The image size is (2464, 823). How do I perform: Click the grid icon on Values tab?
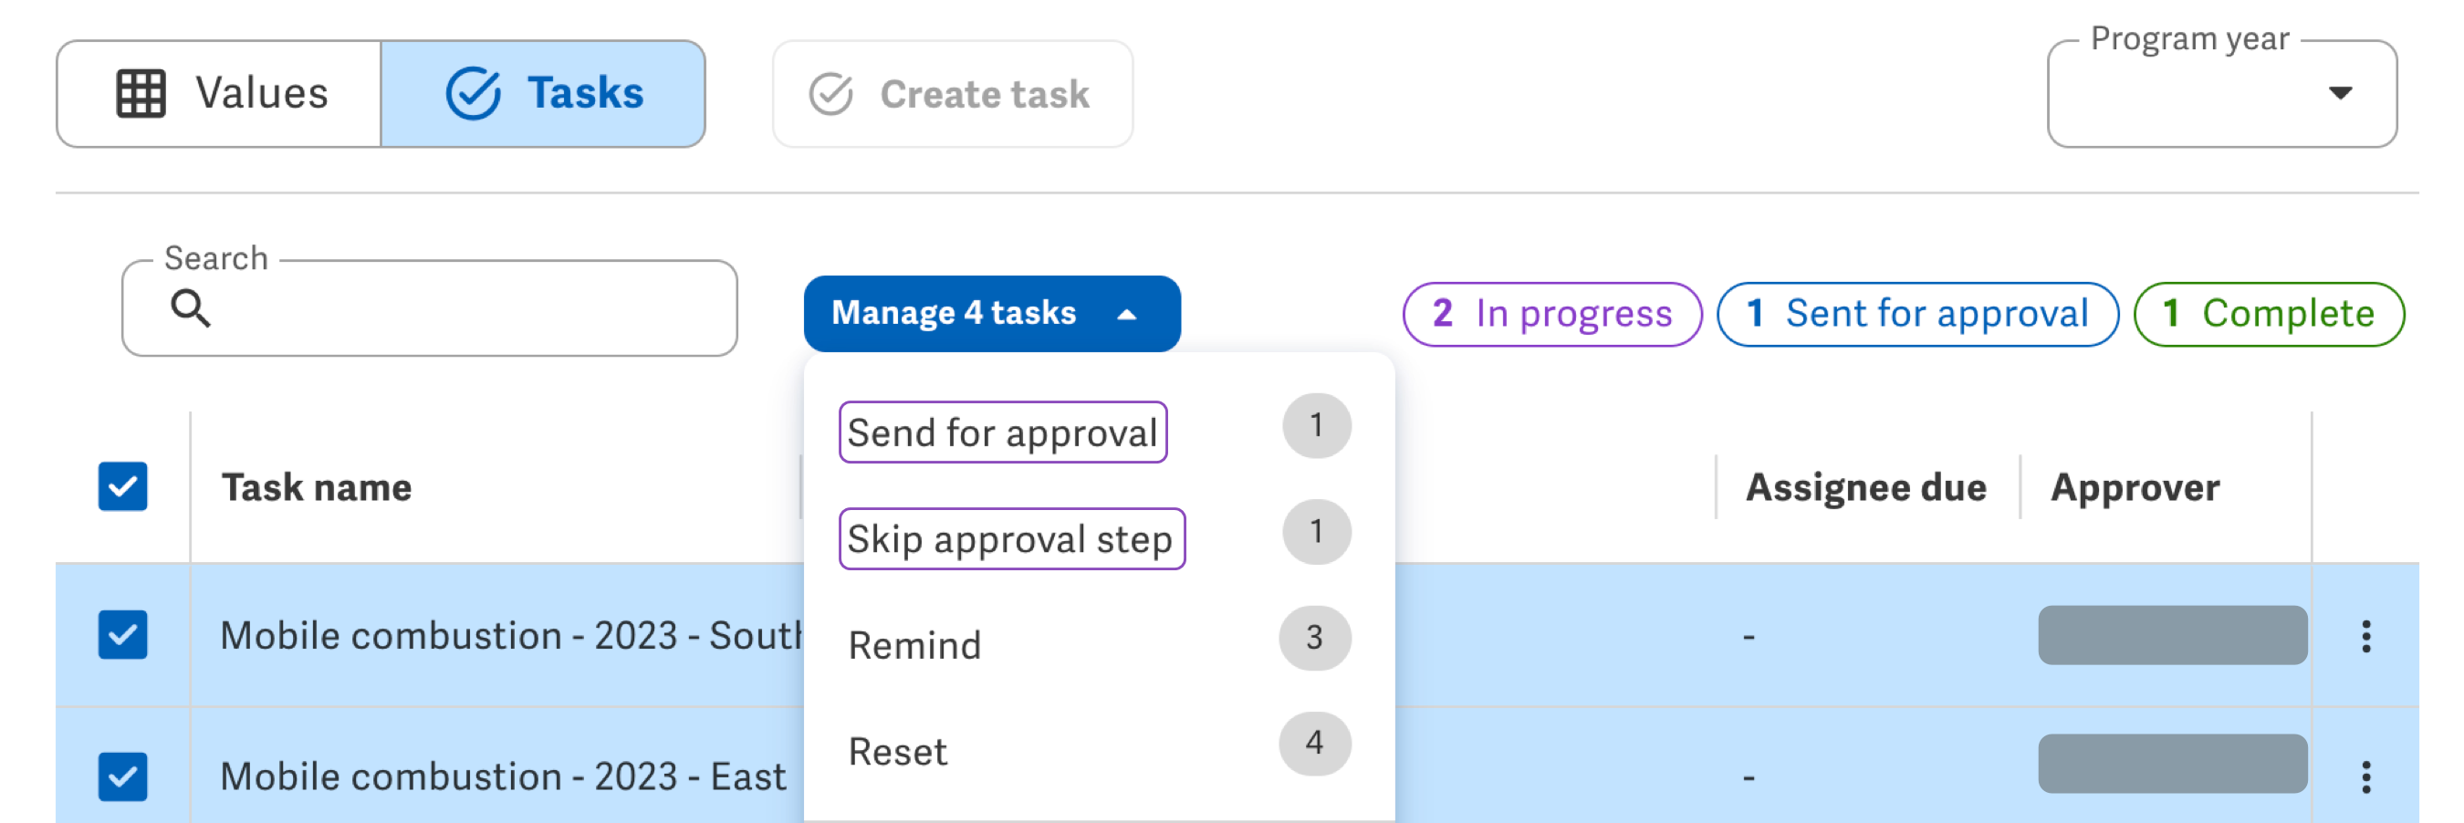coord(141,94)
